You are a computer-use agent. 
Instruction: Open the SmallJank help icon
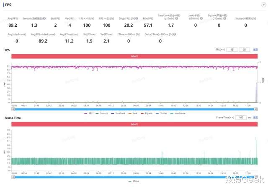[x=177, y=18]
